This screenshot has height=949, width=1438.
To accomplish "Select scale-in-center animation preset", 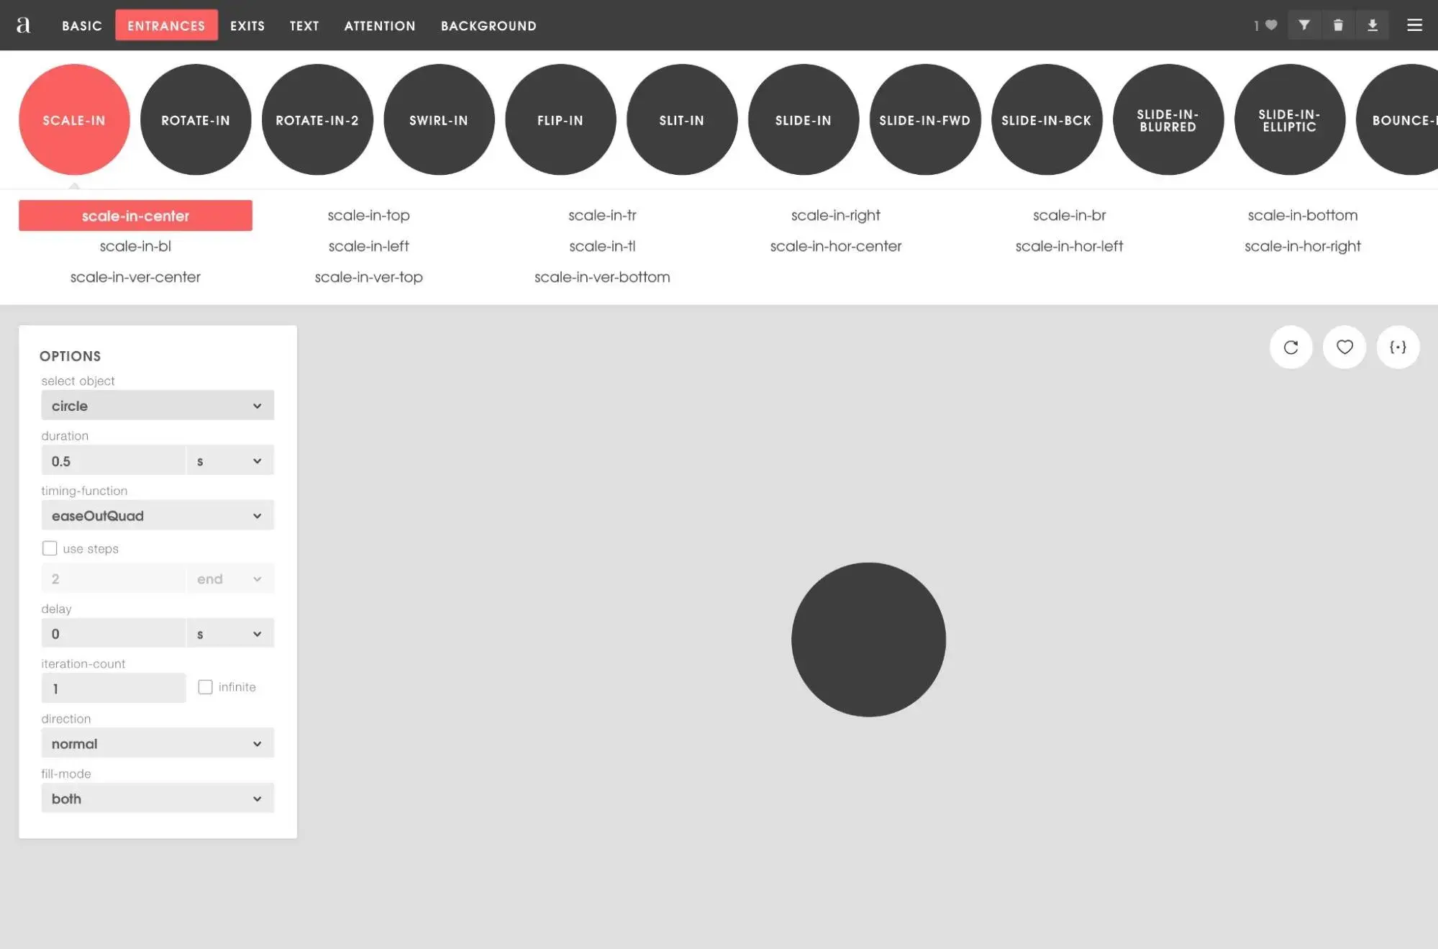I will 135,216.
